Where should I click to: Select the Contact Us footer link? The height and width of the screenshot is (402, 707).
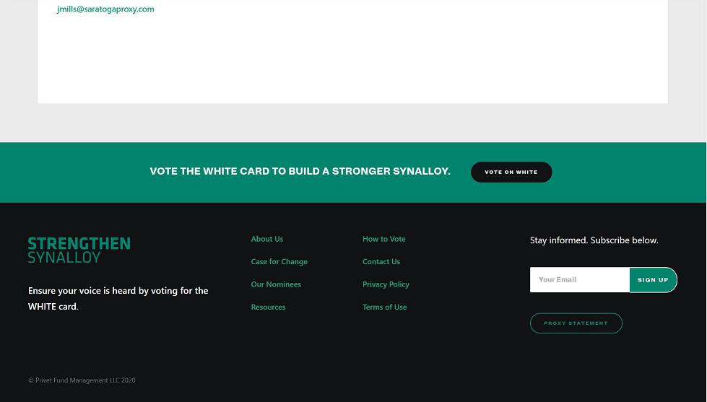(381, 261)
